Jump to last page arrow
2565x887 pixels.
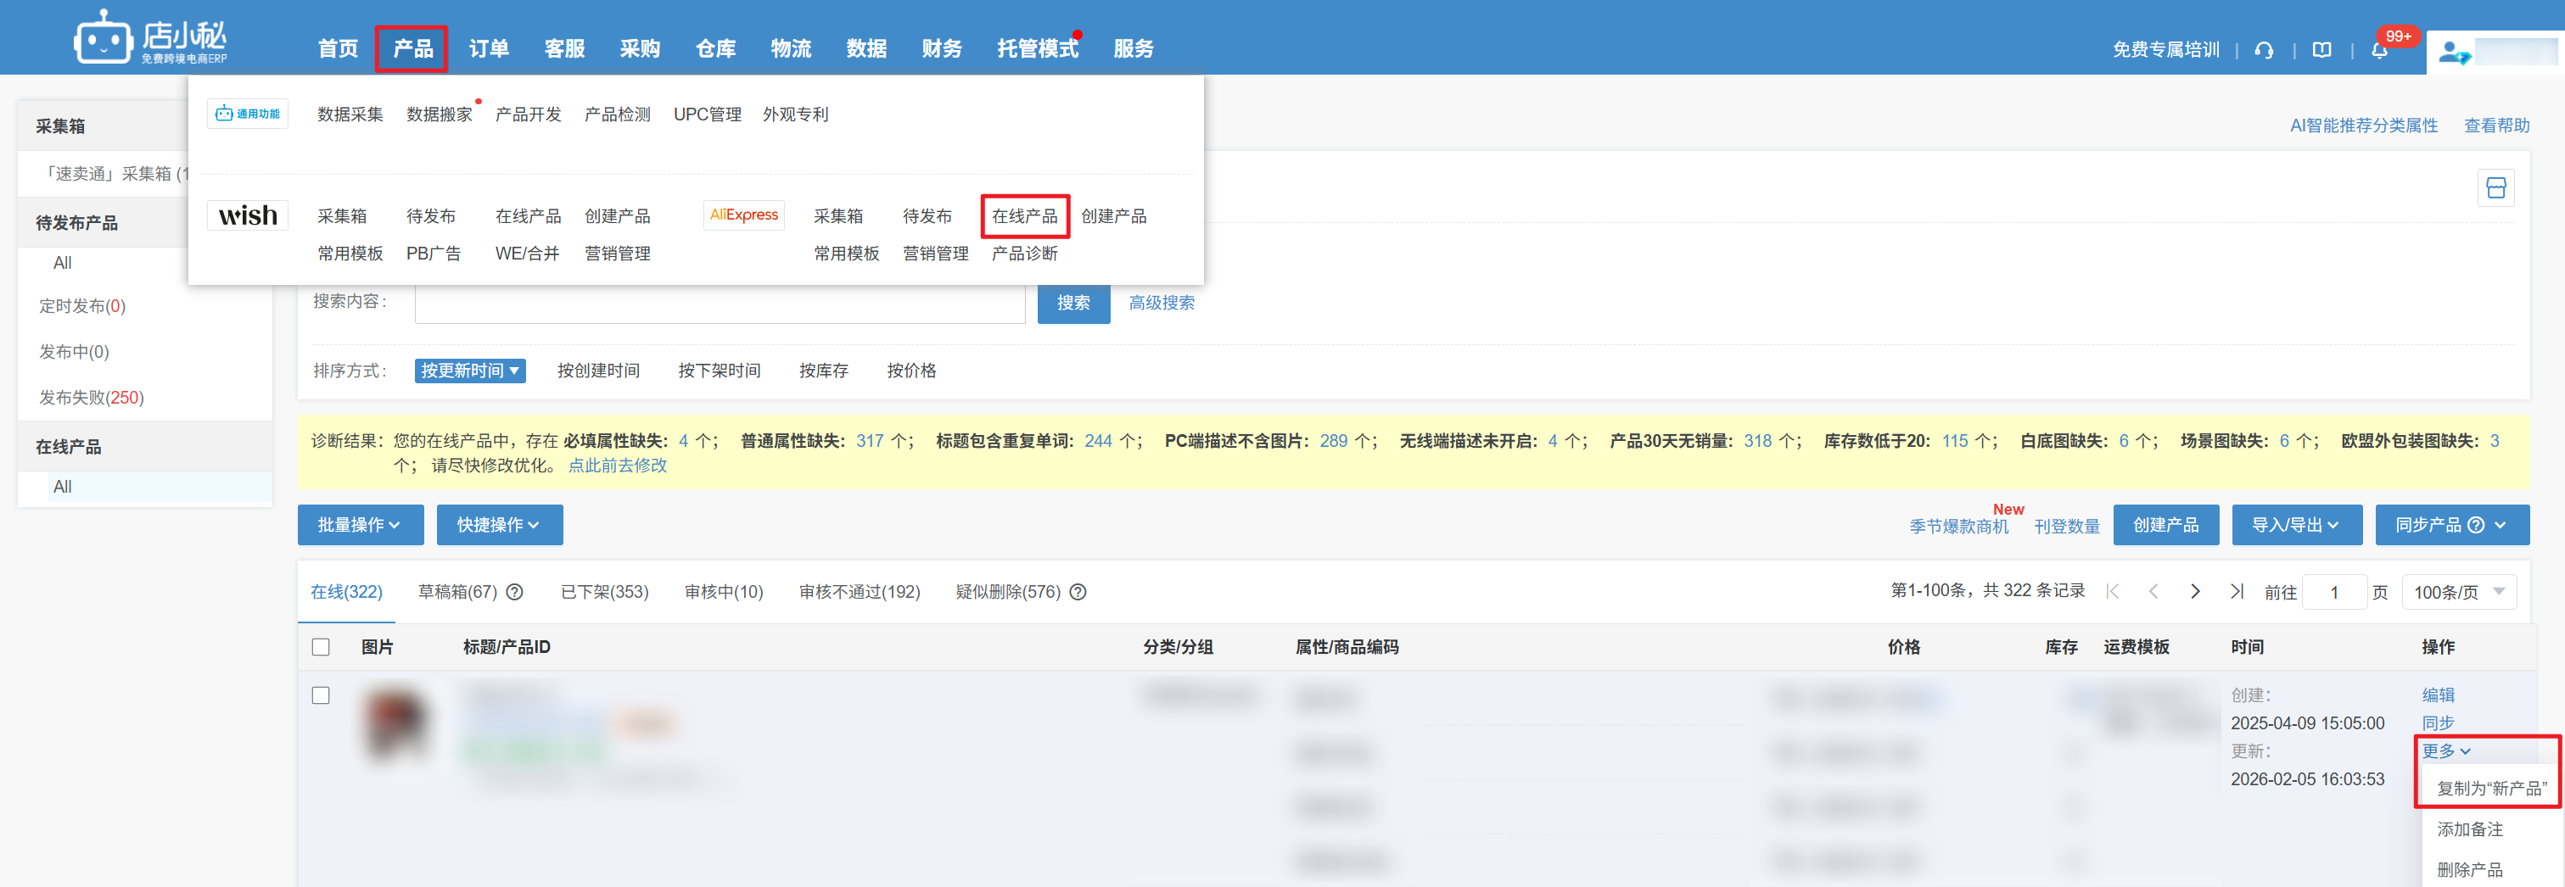pyautogui.click(x=2237, y=591)
